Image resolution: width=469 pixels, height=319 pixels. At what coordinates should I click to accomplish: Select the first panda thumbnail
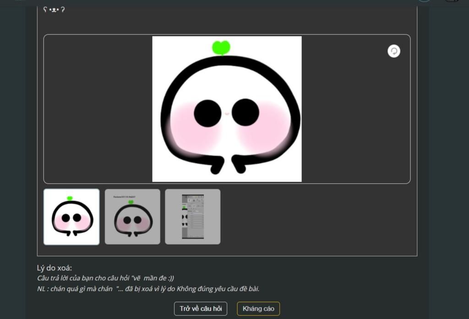click(71, 217)
